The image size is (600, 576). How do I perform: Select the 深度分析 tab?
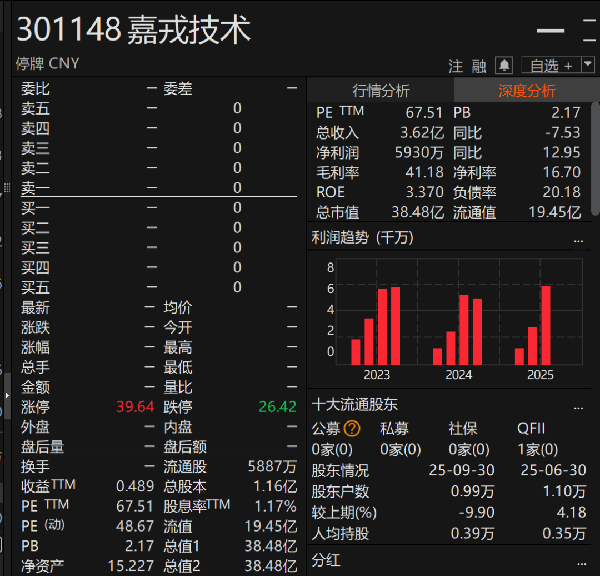tap(527, 91)
